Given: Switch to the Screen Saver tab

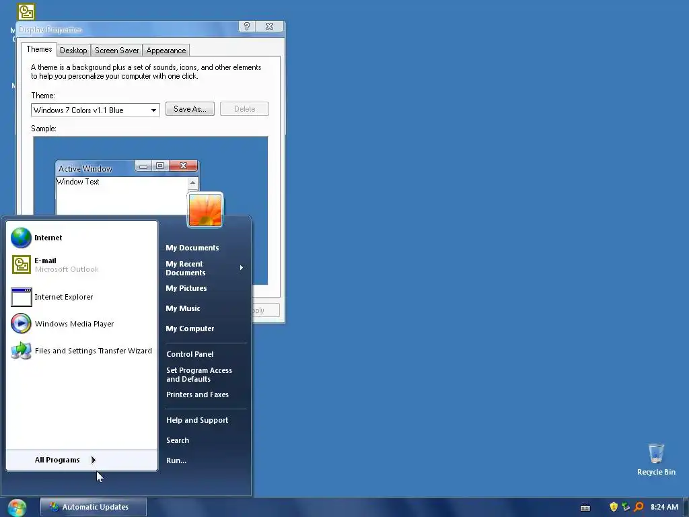Looking at the screenshot, I should point(117,50).
